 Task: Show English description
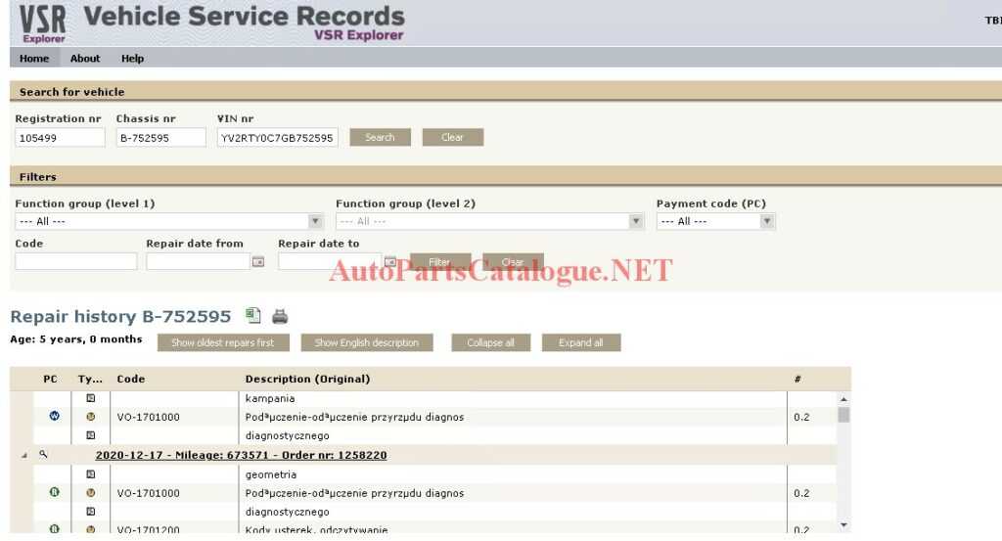click(367, 342)
